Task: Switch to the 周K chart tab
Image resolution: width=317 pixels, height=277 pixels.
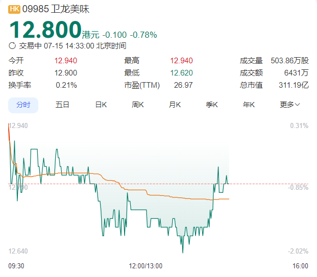Action: [138, 105]
